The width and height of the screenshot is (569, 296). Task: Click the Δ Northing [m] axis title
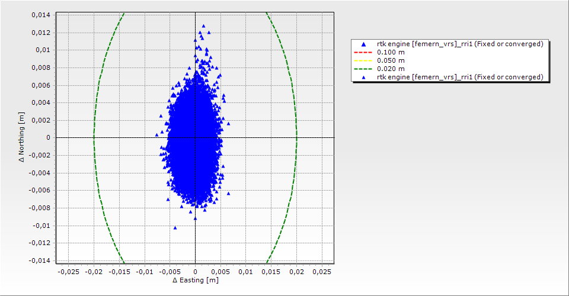(x=22, y=138)
